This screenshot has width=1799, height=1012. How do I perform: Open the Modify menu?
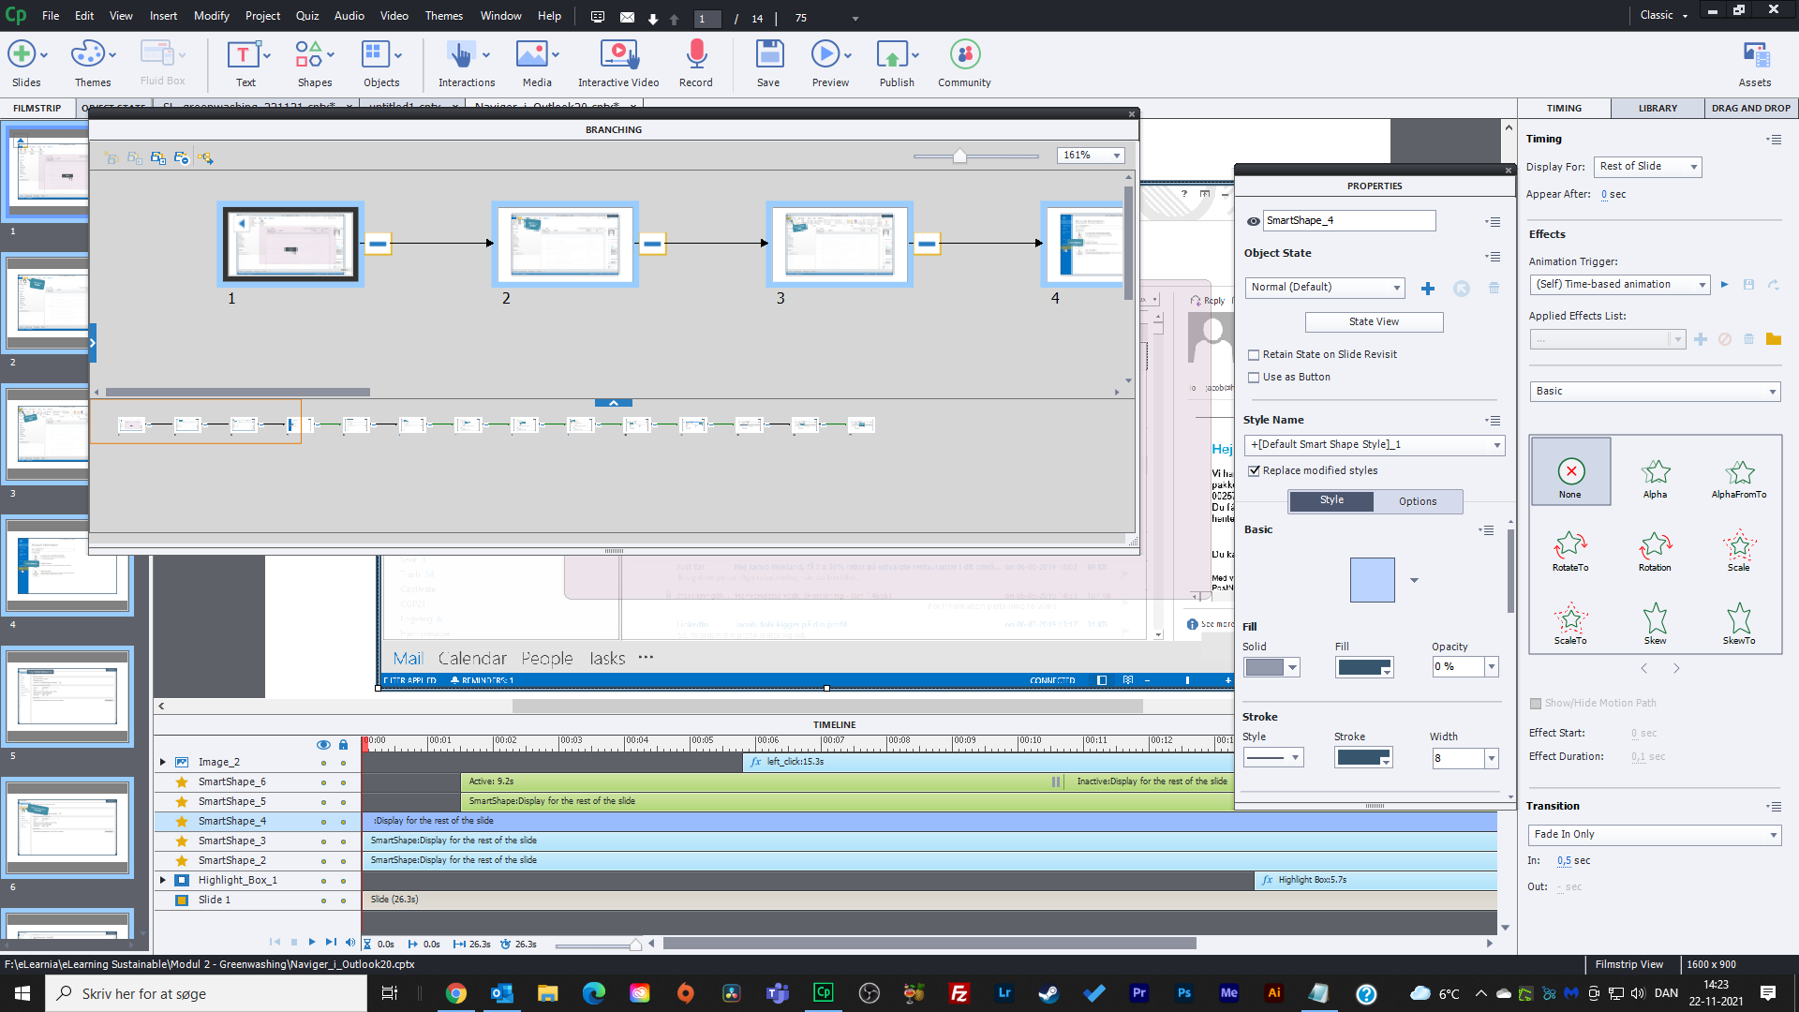click(211, 16)
